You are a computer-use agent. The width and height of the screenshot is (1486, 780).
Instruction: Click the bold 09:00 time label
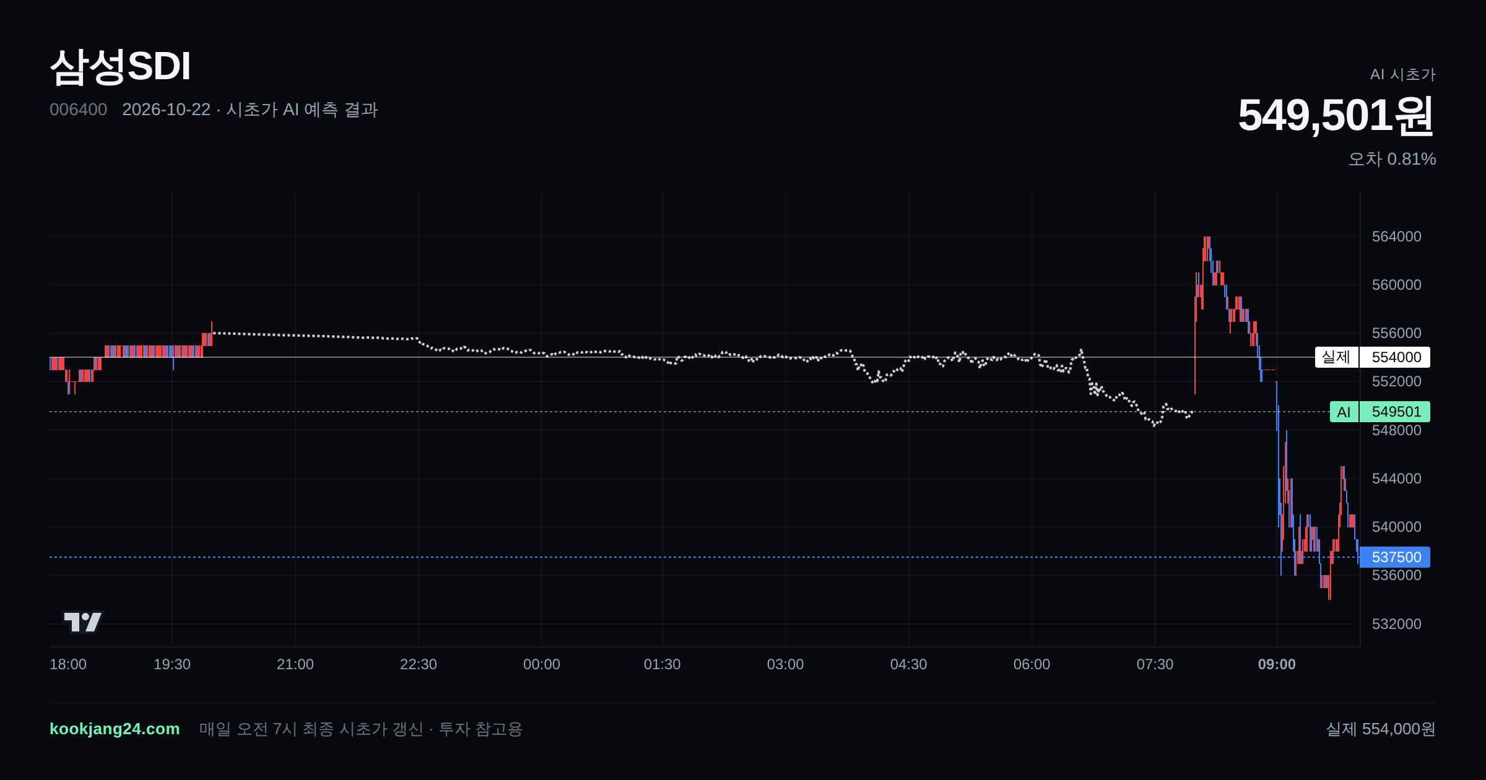(x=1277, y=664)
